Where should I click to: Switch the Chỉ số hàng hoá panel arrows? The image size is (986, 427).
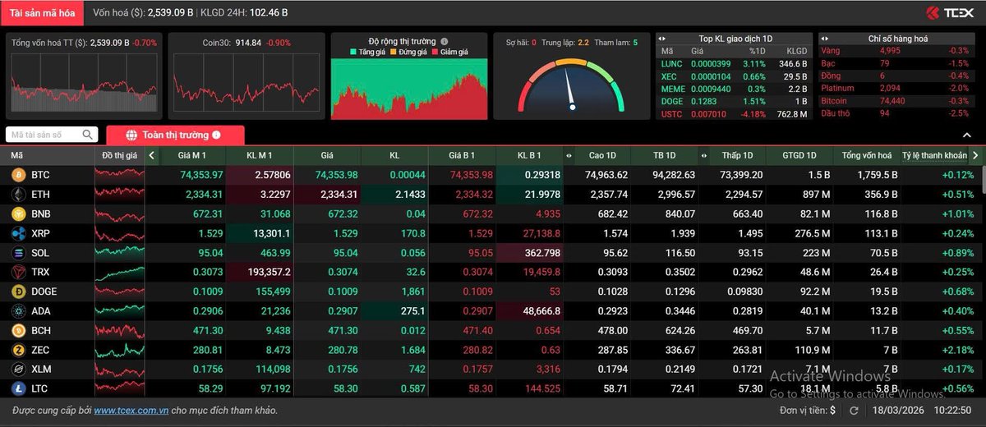[x=825, y=38]
